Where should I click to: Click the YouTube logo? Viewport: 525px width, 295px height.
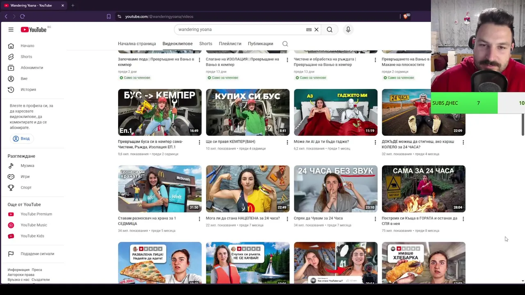click(34, 29)
